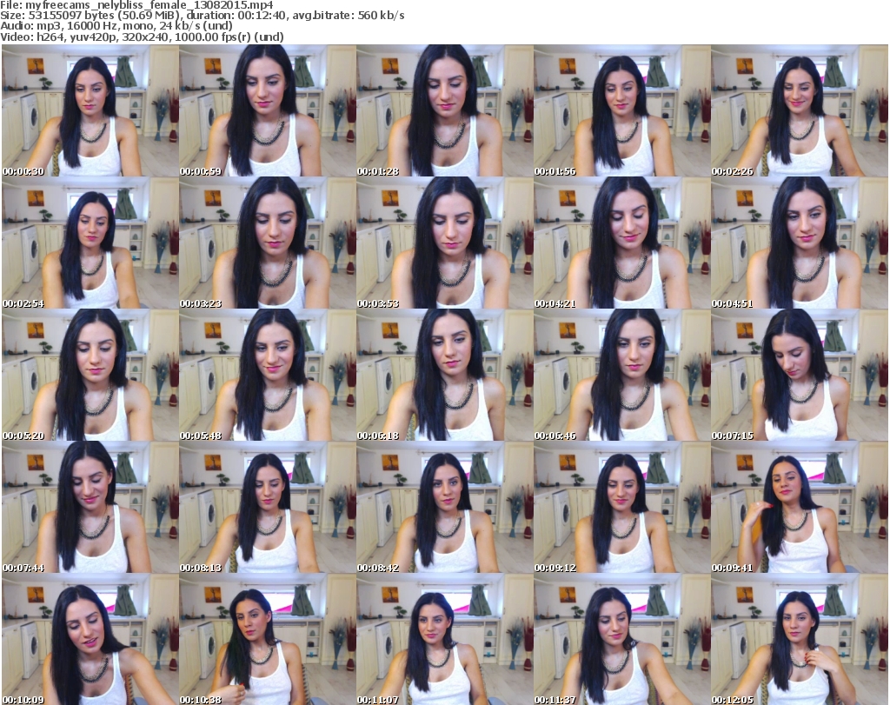Pick the thumbnail frame stamped 00:05:48
890x705 pixels.
click(x=268, y=375)
